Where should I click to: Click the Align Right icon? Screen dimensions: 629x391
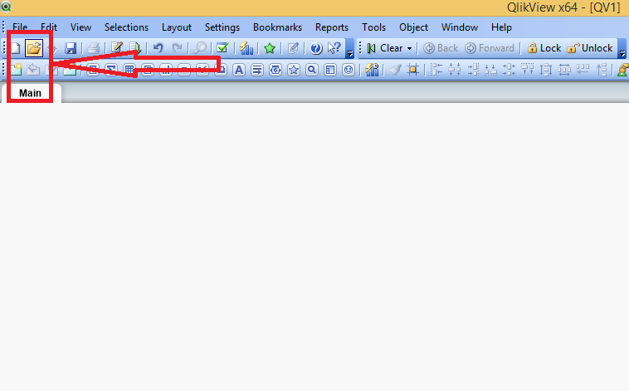tap(473, 70)
